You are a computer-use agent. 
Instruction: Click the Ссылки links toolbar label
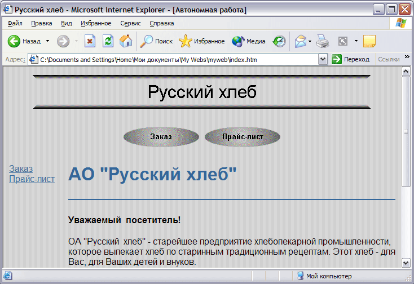pos(389,59)
